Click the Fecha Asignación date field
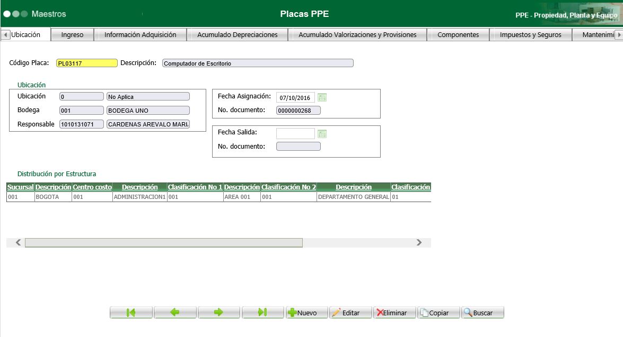Image resolution: width=623 pixels, height=337 pixels. click(x=296, y=97)
